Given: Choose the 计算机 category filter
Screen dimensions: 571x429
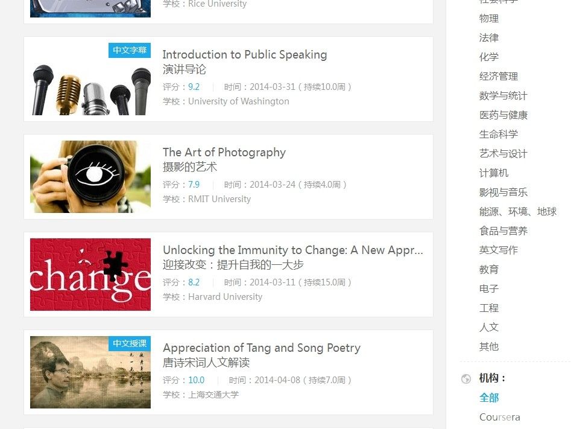Looking at the screenshot, I should click(x=494, y=173).
